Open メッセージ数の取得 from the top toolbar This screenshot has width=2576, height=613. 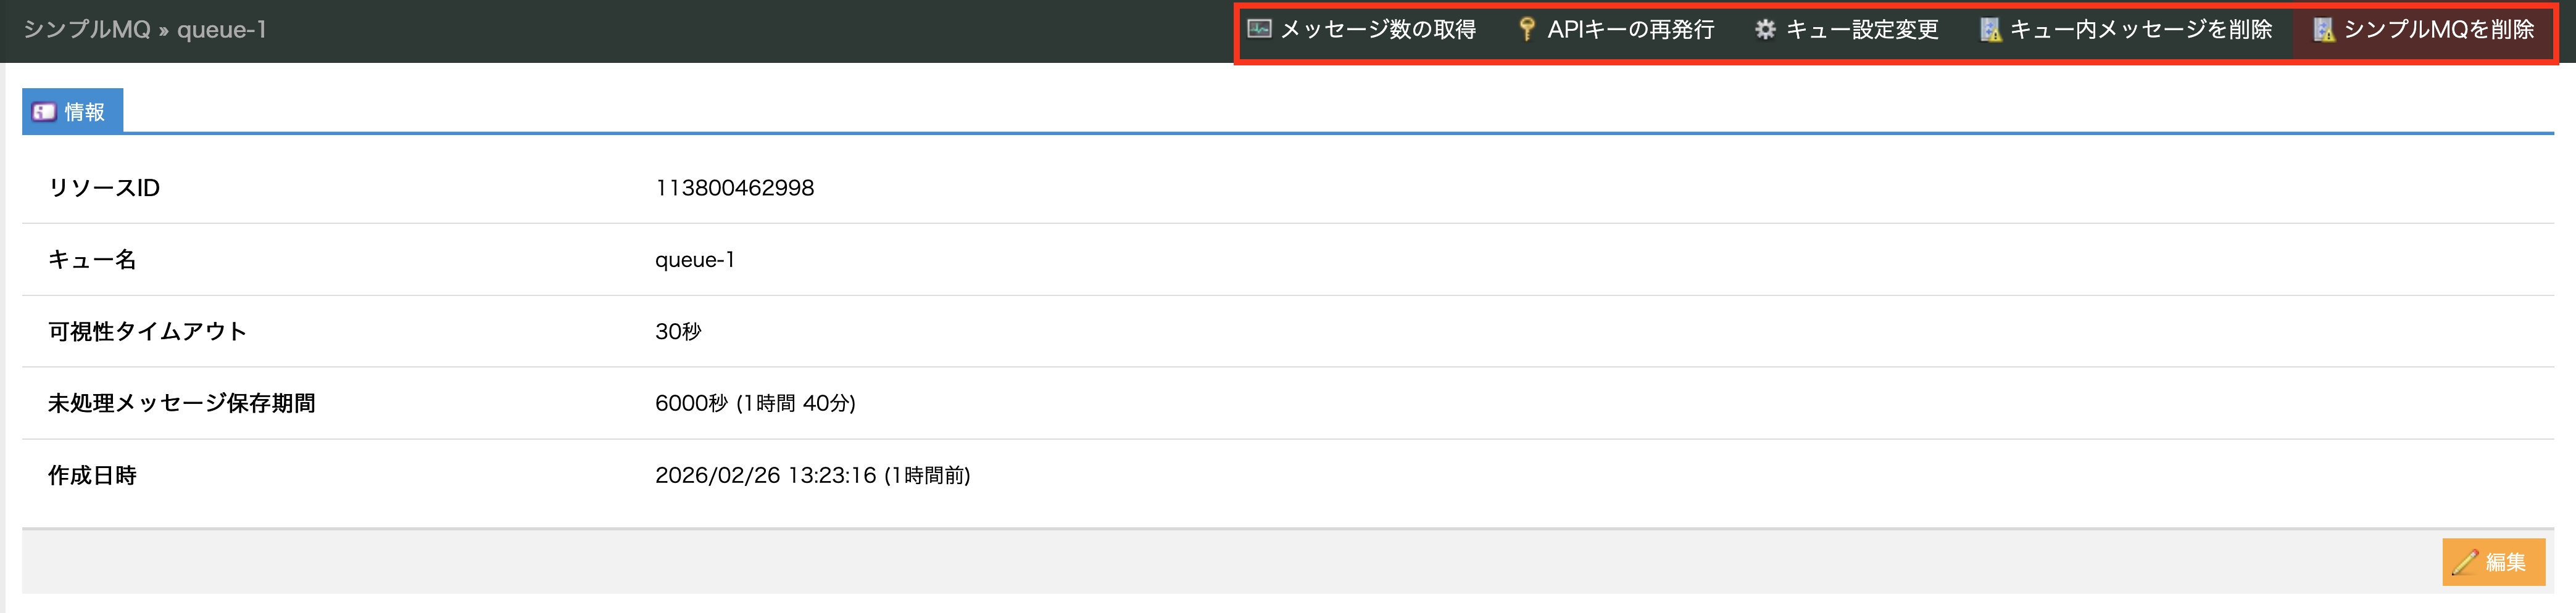point(1377,30)
